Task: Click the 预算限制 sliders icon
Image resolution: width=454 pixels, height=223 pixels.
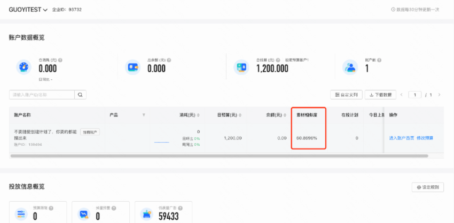Action: [21, 214]
